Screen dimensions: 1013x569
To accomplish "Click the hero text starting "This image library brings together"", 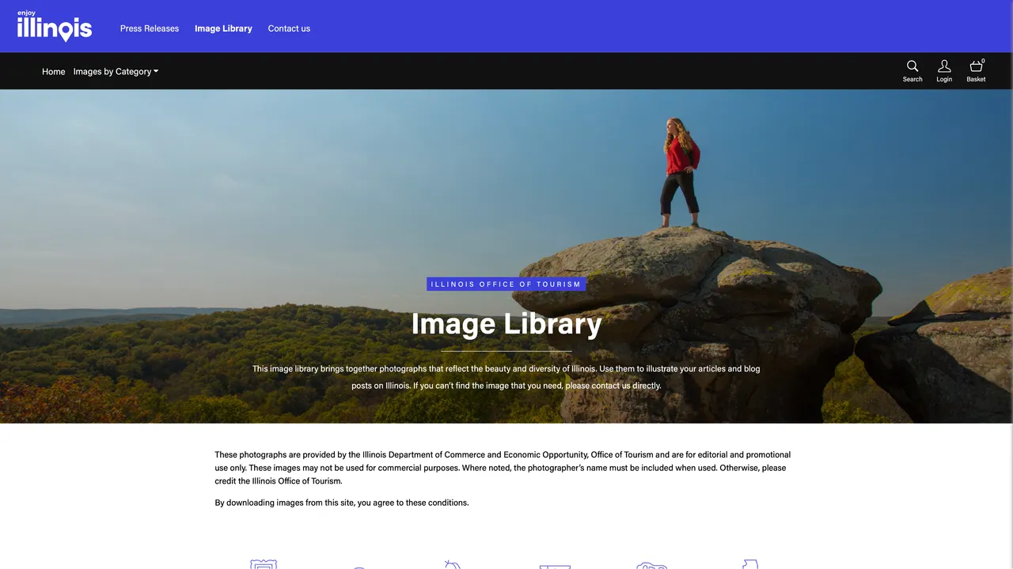I will click(506, 377).
